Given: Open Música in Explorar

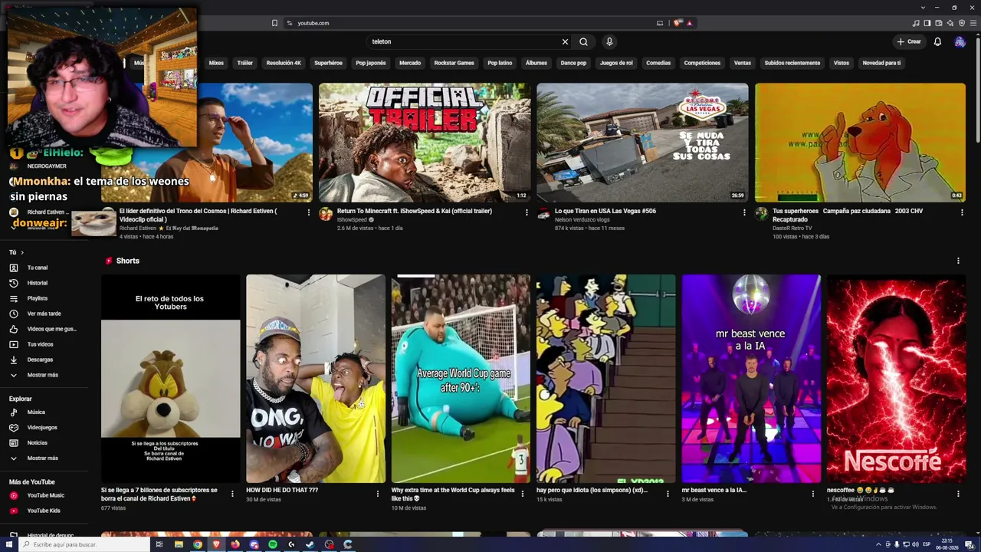Looking at the screenshot, I should tap(44, 412).
